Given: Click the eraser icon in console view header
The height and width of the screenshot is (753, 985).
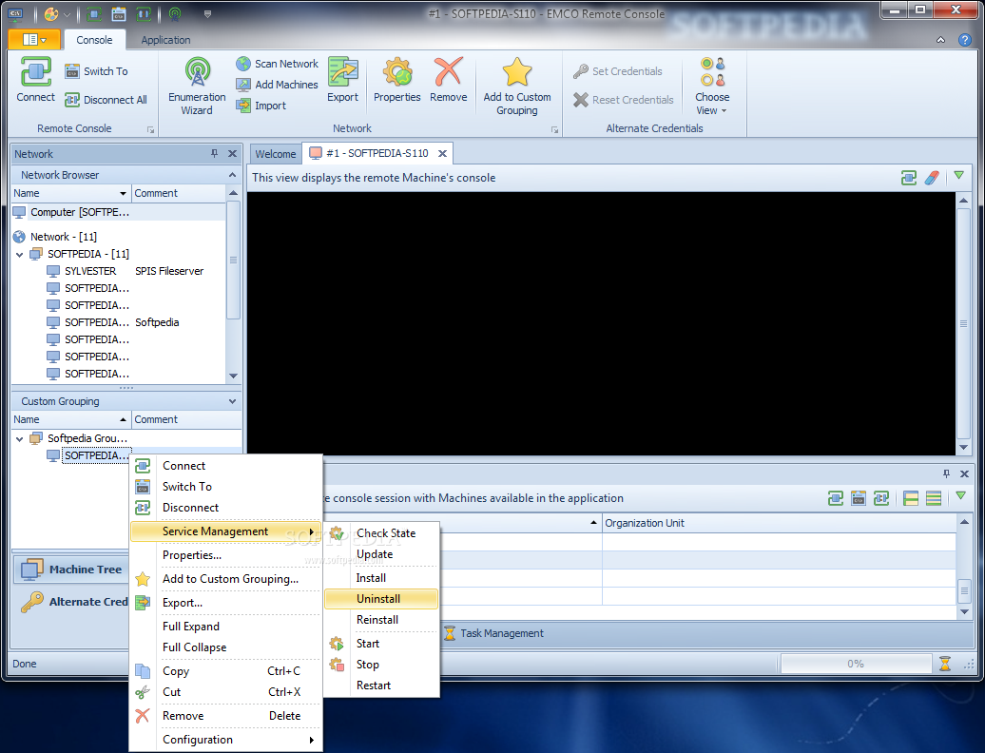Looking at the screenshot, I should (932, 178).
